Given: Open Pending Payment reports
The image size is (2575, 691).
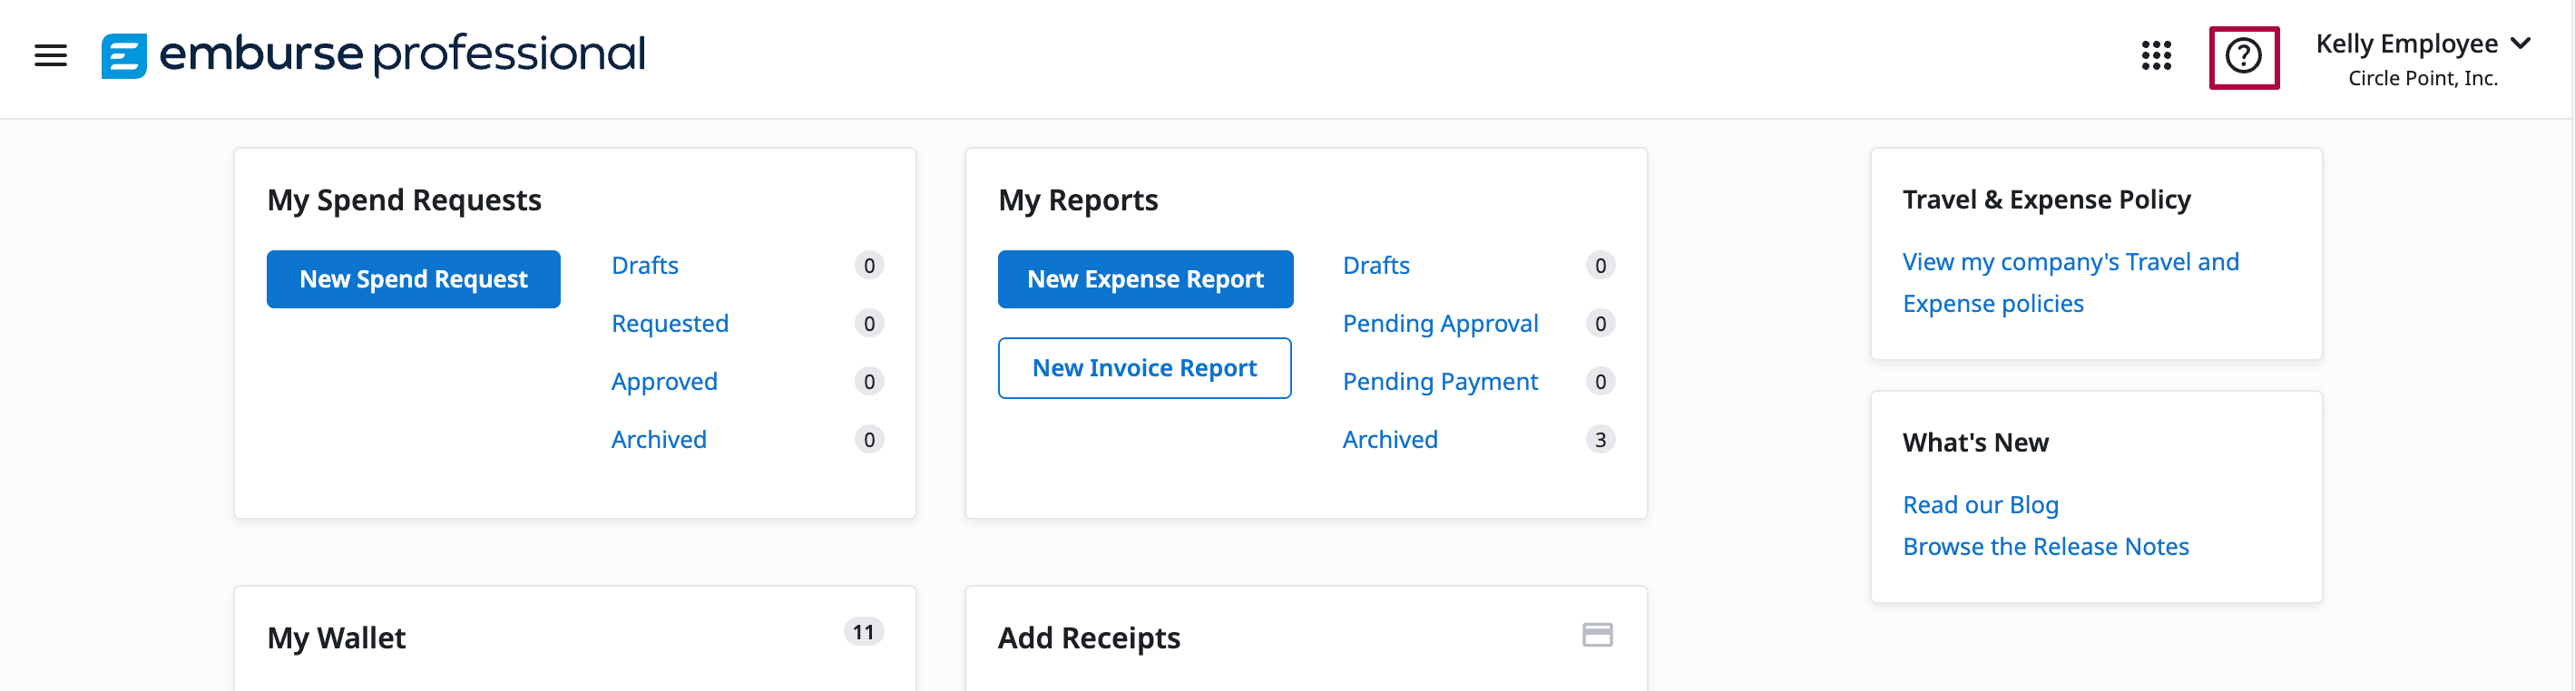Looking at the screenshot, I should 1439,382.
